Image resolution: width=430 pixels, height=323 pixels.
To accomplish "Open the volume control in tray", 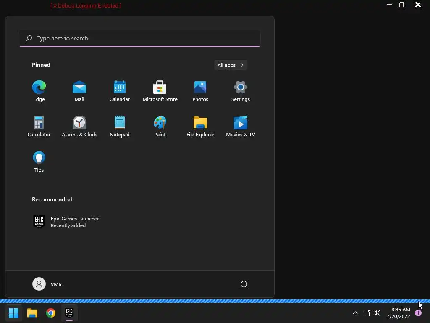I will point(377,313).
